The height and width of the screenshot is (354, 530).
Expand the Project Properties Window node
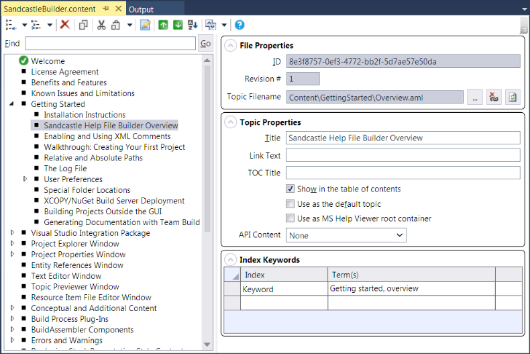click(12, 254)
